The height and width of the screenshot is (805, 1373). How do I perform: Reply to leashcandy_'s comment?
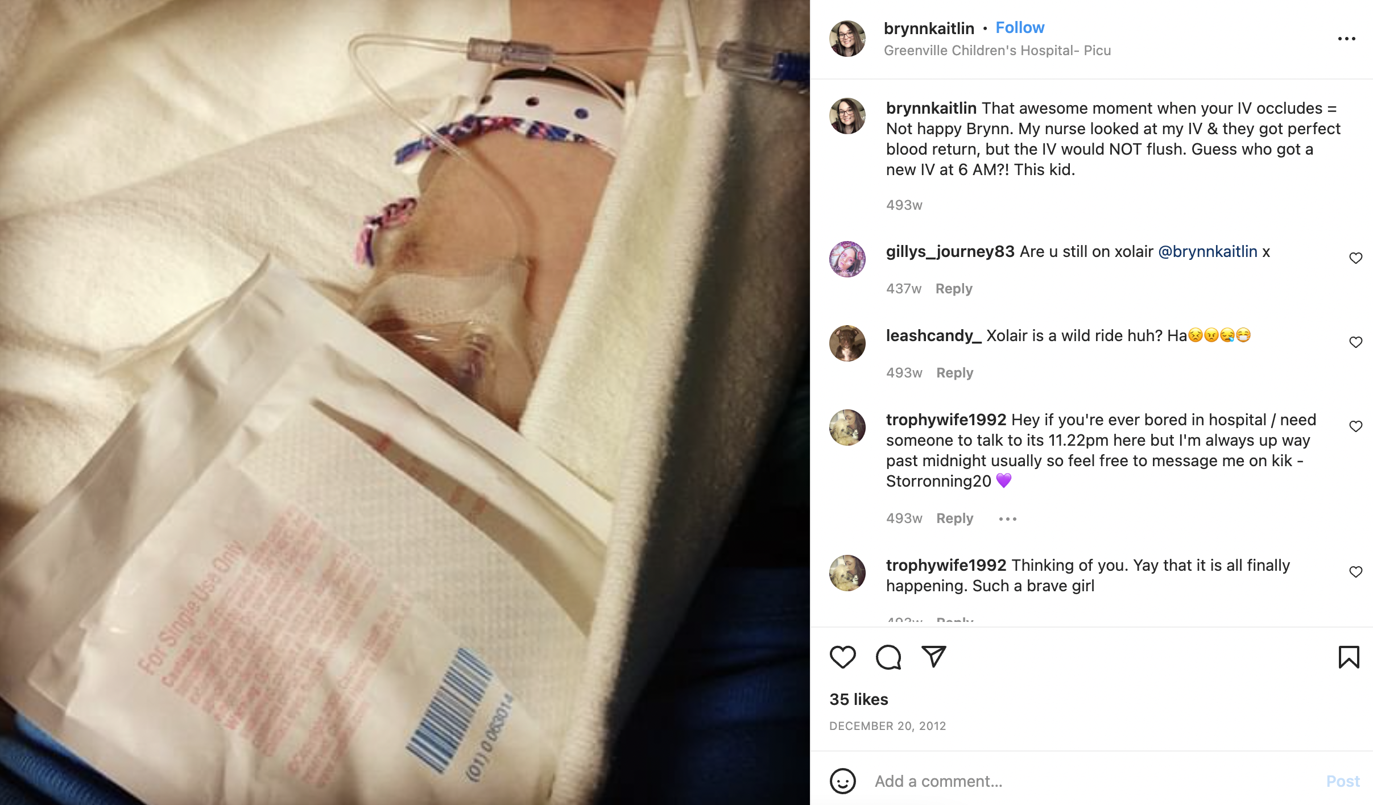[954, 373]
